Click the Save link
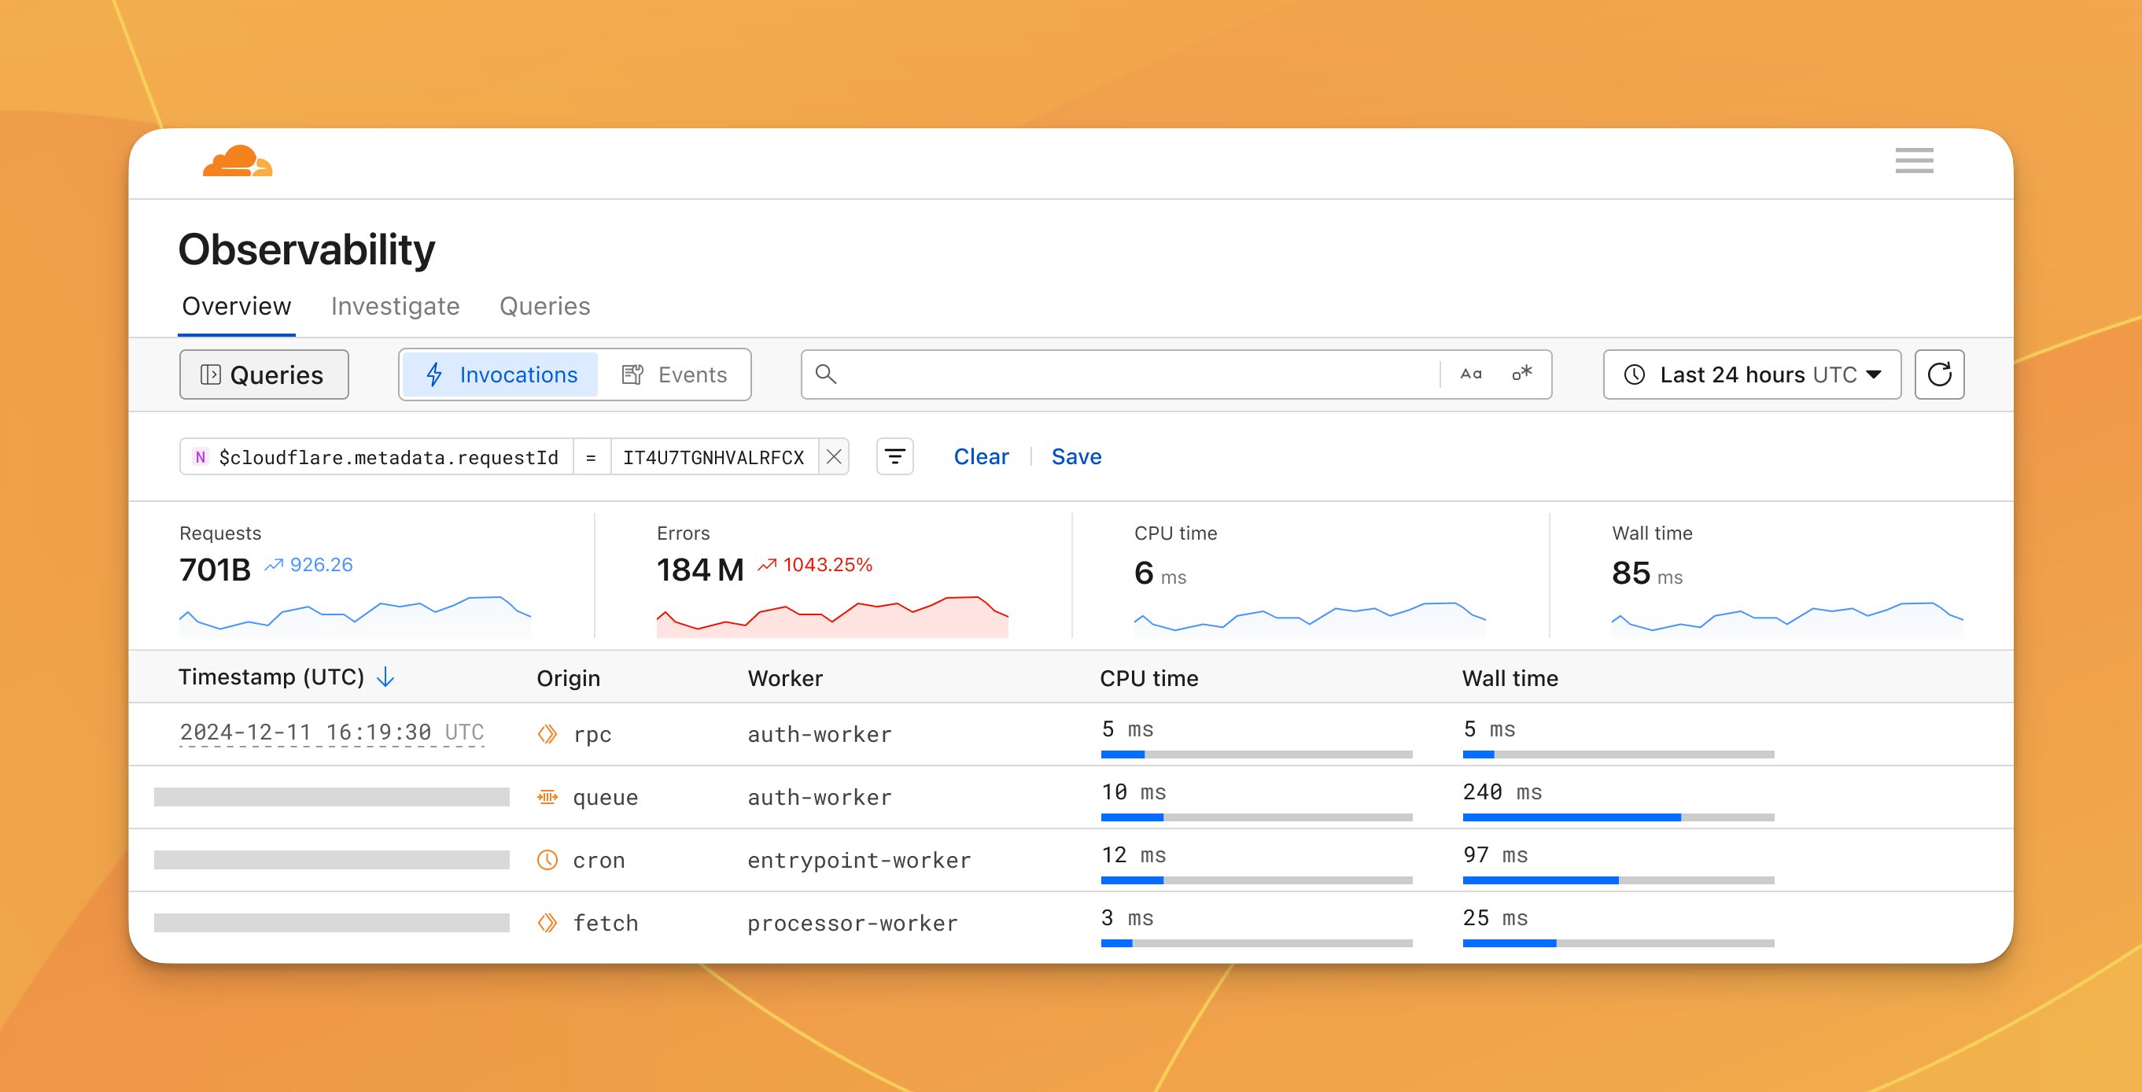 point(1076,456)
